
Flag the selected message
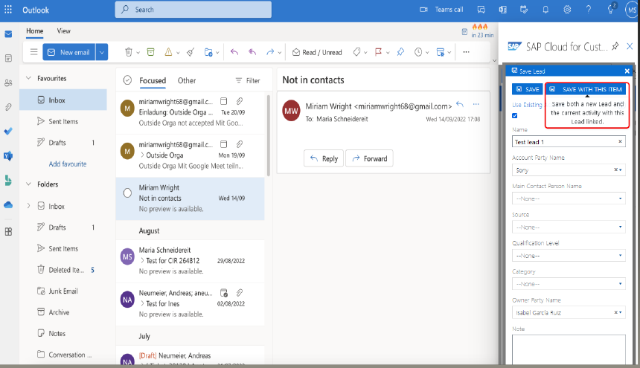[378, 52]
